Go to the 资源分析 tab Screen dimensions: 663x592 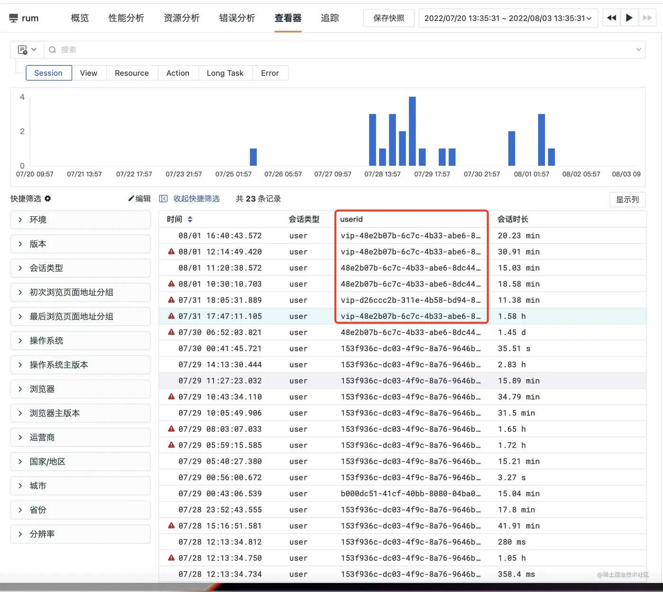181,18
